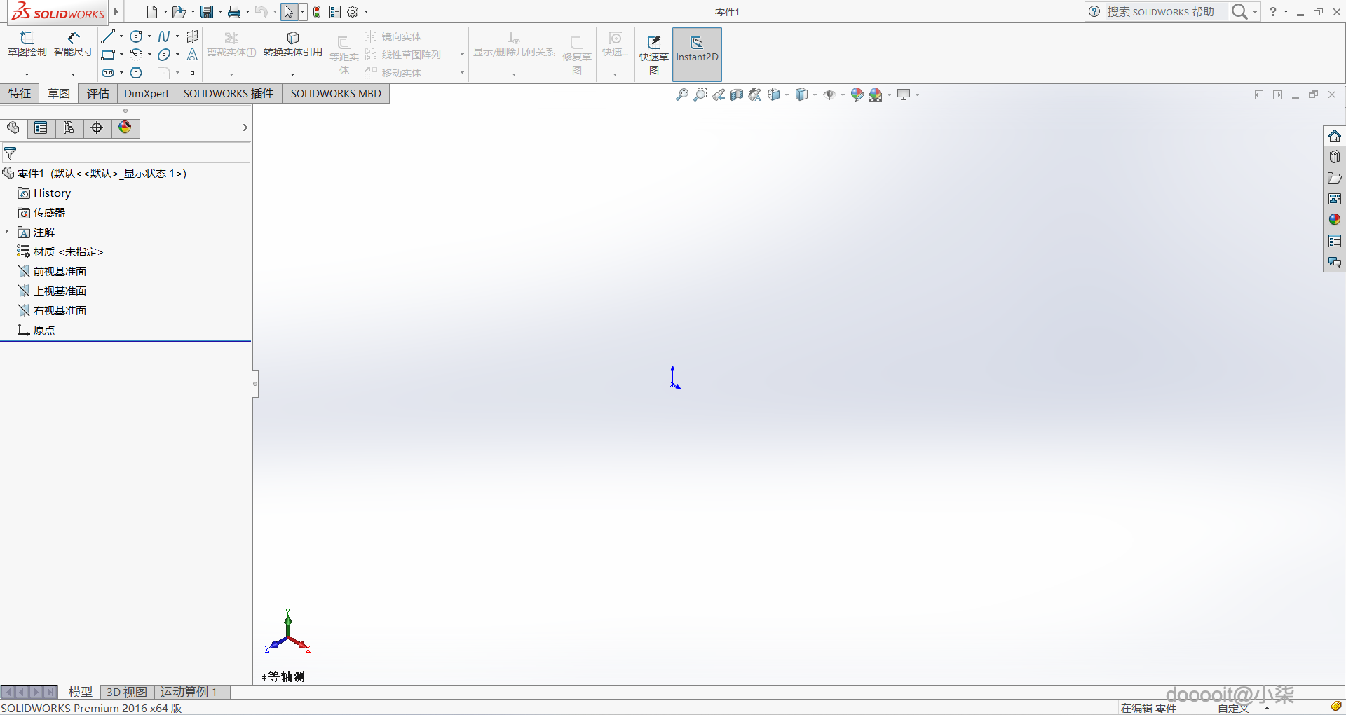Open the 智能尺寸 dropdown arrow
Image resolution: width=1346 pixels, height=715 pixels.
click(x=73, y=74)
